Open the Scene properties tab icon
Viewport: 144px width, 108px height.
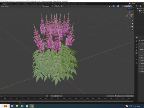136,53
